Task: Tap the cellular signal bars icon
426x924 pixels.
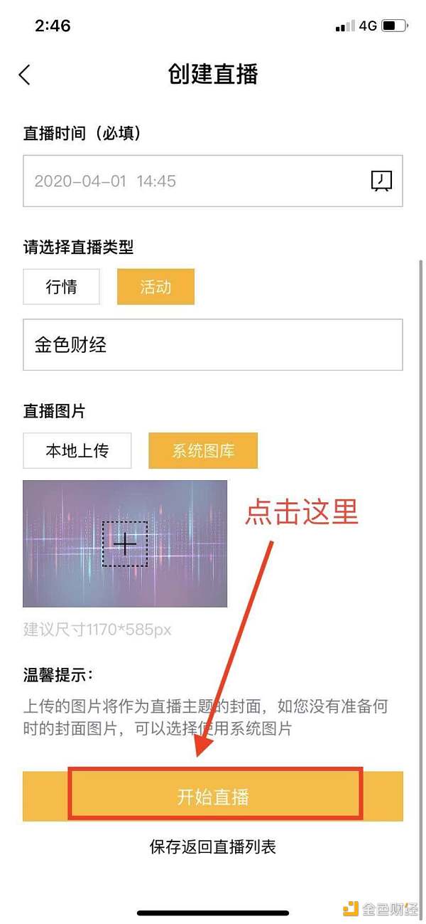Action: pos(345,26)
